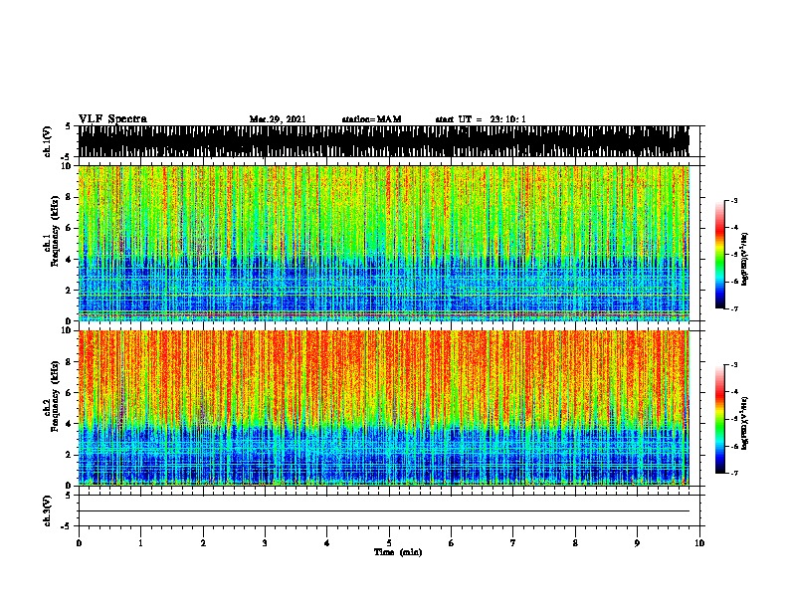The height and width of the screenshot is (609, 788).
Task: Click '8' kHz tick on ch.1 spectrogram
Action: (x=70, y=197)
